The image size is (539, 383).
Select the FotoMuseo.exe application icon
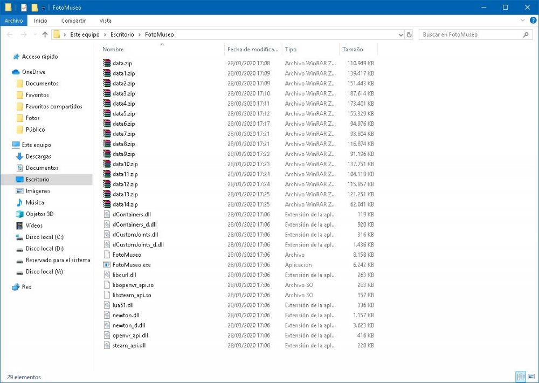(107, 265)
